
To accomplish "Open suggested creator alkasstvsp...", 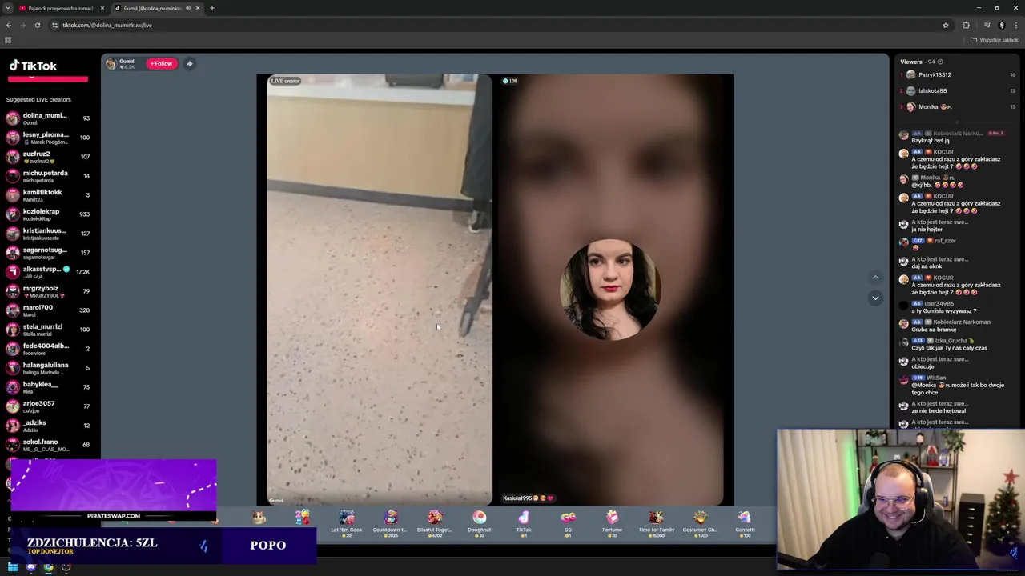I will tap(48, 272).
